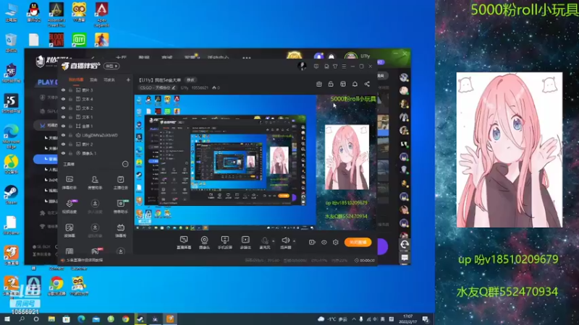Image resolution: width=579 pixels, height=325 pixels.
Task: Click the mode pill beside the 直播伴侣 logo
Action: [111, 66]
